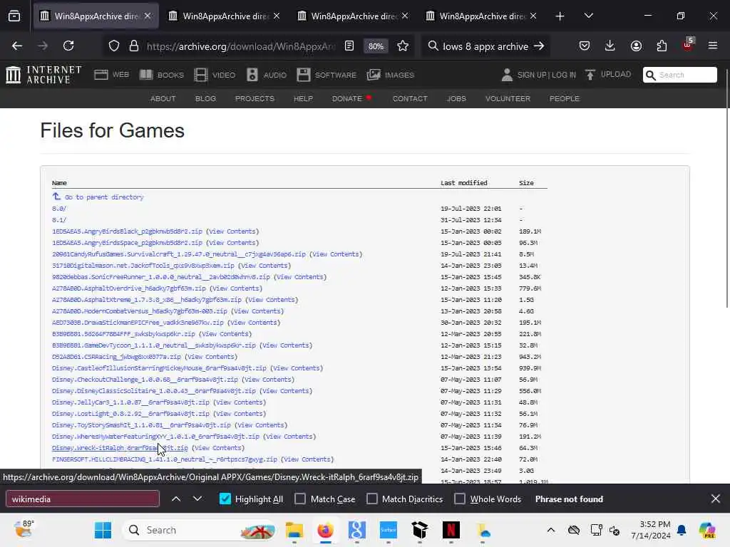Download Disney.Wreck-itRalph zip link
The image size is (730, 547).
click(120, 448)
